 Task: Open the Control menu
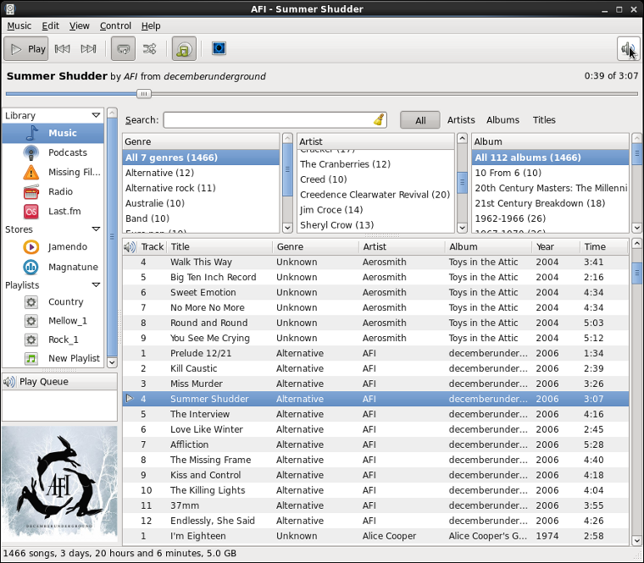115,25
